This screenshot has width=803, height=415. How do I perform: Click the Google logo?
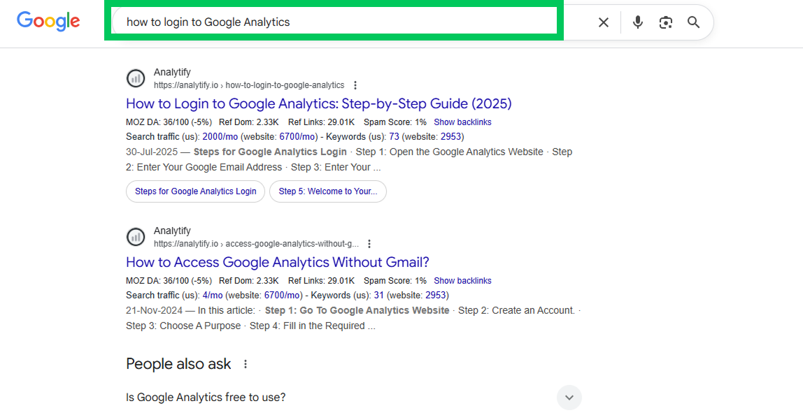[x=48, y=22]
